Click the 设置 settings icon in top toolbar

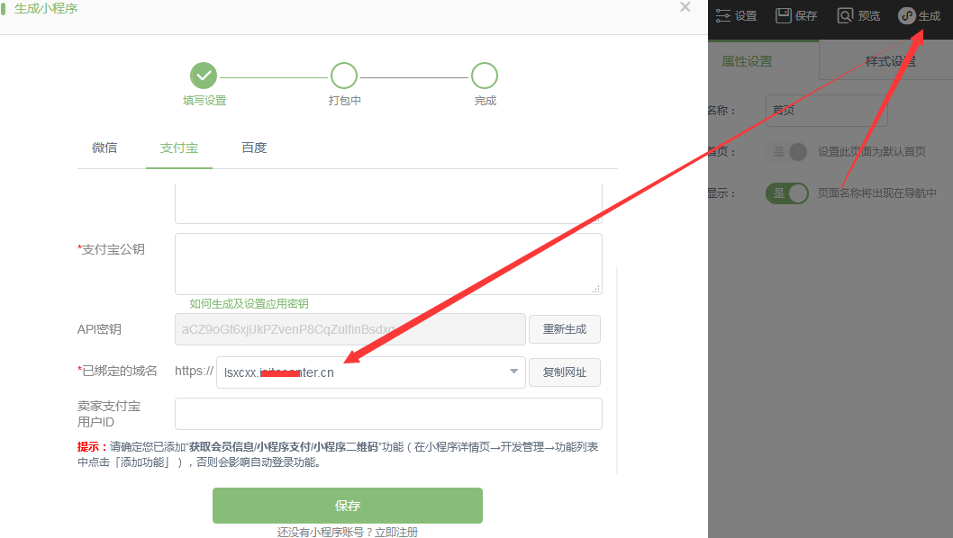[723, 15]
